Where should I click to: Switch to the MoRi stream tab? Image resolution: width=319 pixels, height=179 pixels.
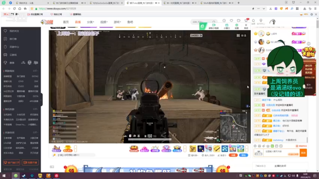[216, 3]
